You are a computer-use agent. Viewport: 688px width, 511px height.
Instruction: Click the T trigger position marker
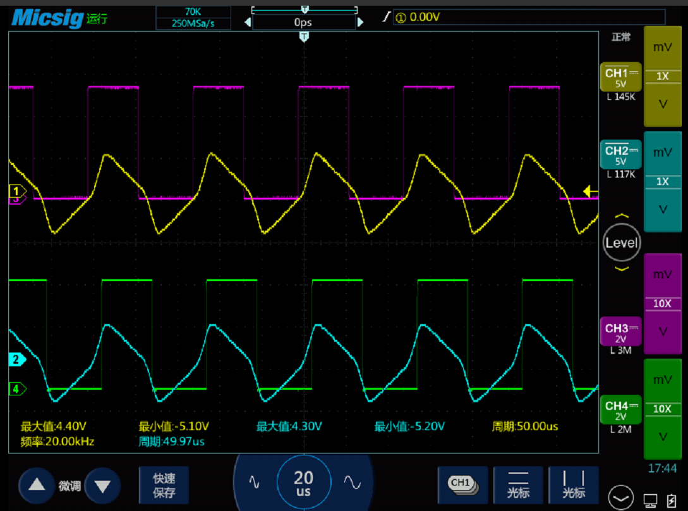[x=304, y=37]
